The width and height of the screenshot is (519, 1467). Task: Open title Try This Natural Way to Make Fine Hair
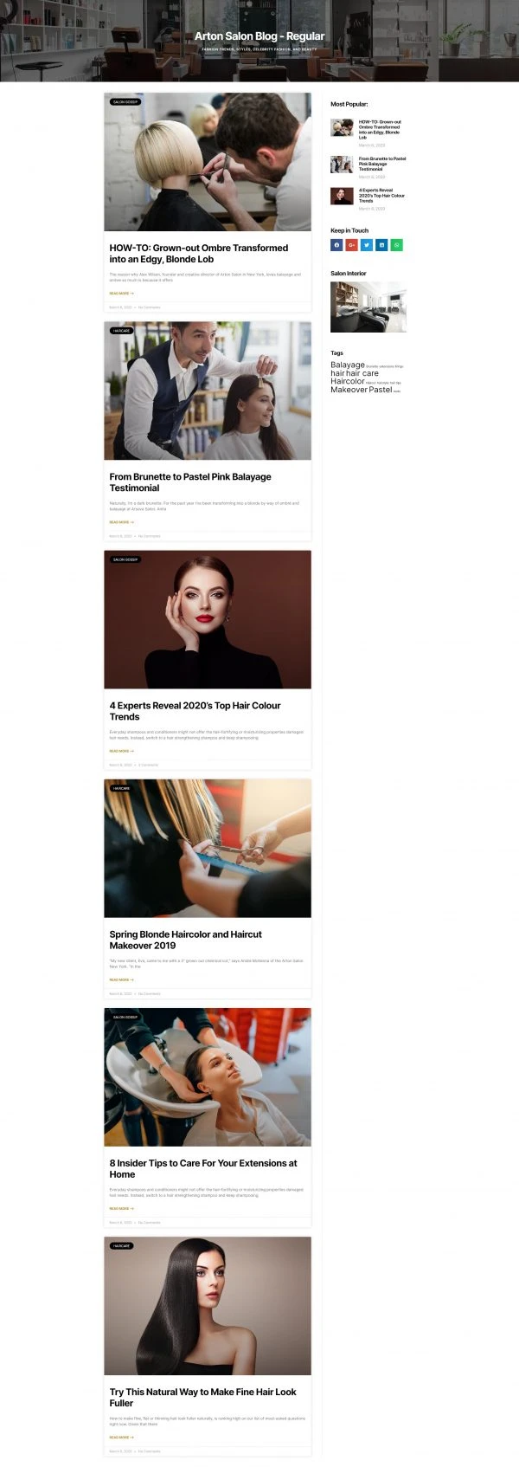click(202, 1397)
